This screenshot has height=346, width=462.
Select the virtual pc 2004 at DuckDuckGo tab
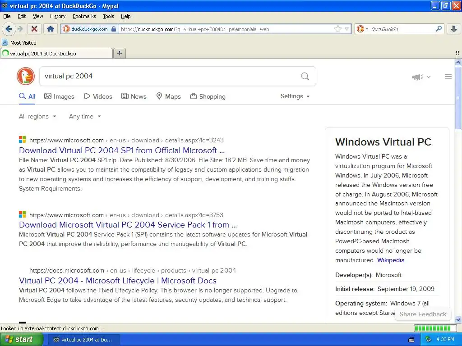56,53
